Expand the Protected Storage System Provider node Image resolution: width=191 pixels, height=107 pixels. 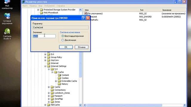(x=38, y=10)
